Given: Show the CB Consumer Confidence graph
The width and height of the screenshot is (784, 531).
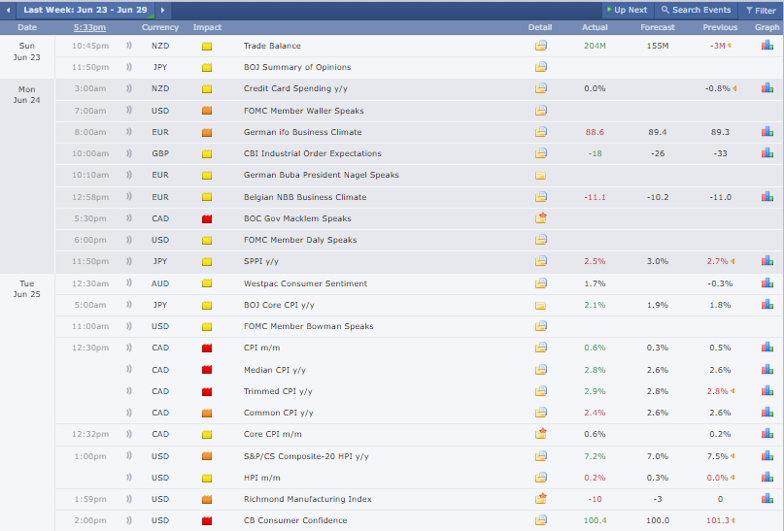Looking at the screenshot, I should [x=767, y=520].
